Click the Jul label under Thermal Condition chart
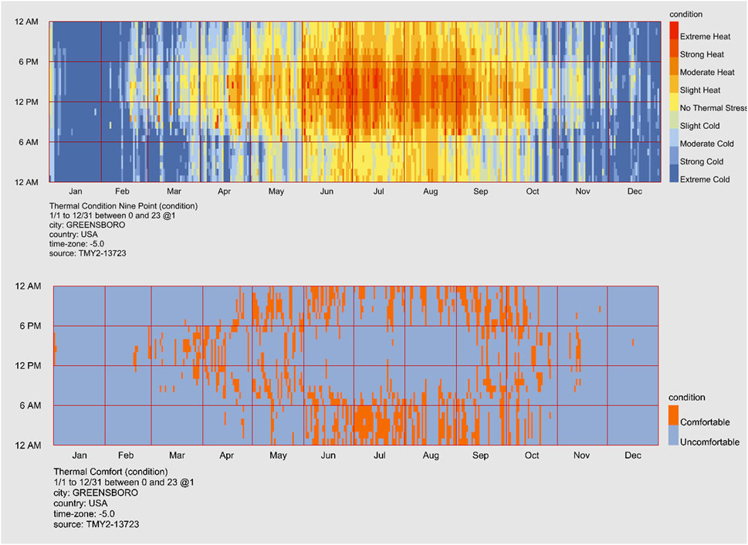Image resolution: width=748 pixels, height=545 pixels. (x=378, y=191)
